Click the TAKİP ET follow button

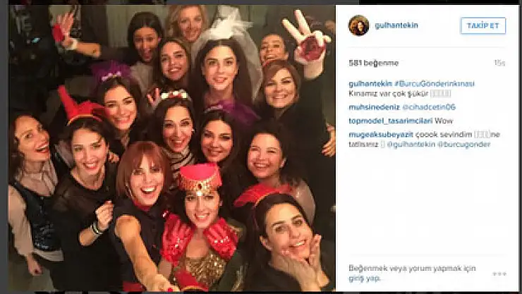pos(483,25)
